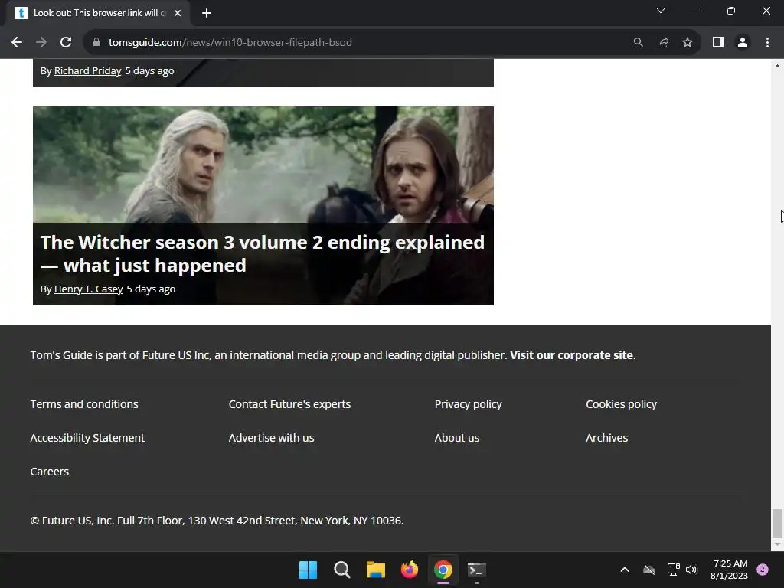Click the browser forward arrow
This screenshot has width=784, height=588.
click(41, 43)
